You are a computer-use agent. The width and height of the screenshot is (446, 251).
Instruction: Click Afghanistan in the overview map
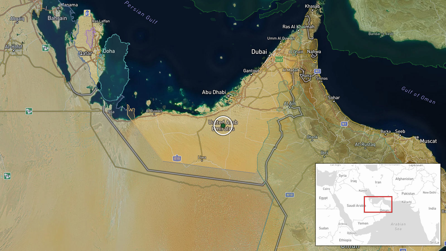[x=404, y=179]
